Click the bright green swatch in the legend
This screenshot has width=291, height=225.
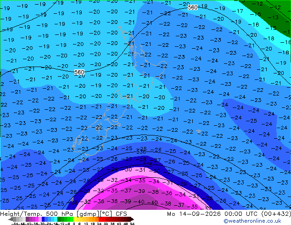pyautogui.click(x=72, y=219)
